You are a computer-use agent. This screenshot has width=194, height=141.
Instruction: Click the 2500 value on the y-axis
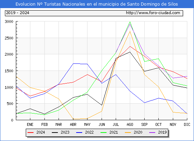9,38
